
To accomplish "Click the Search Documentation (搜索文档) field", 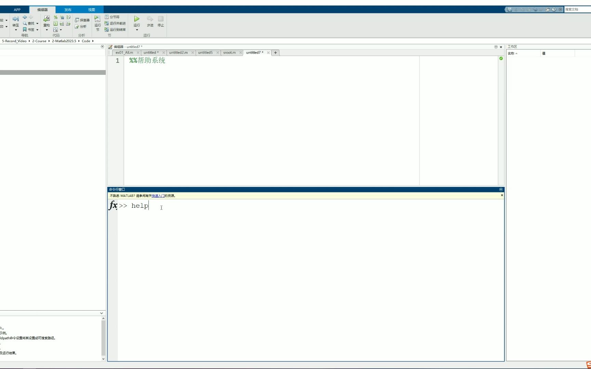I will [577, 10].
